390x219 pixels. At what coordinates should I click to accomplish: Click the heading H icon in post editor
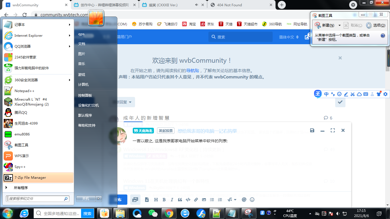click(156, 200)
